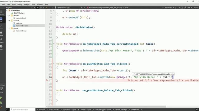Show the Issues output pane
This screenshot has height=111, width=199.
[x=41, y=110]
